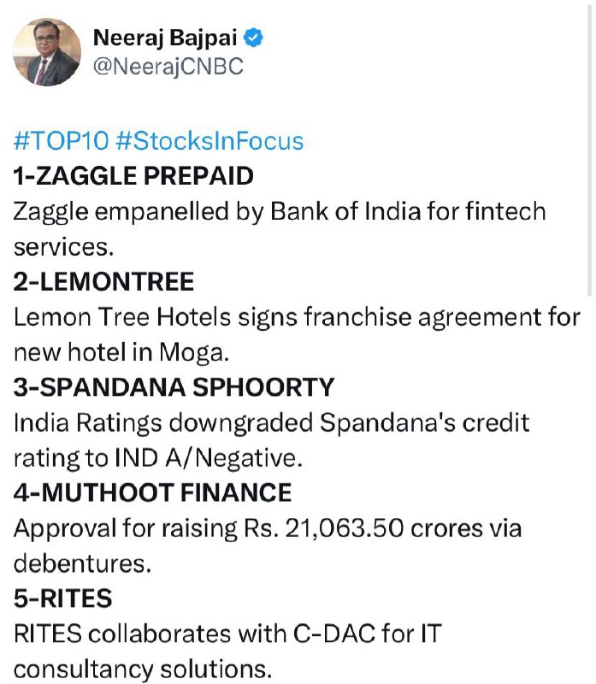The width and height of the screenshot is (596, 684).
Task: Click the Rs. 21,063.50 crores amount
Action: [361, 528]
